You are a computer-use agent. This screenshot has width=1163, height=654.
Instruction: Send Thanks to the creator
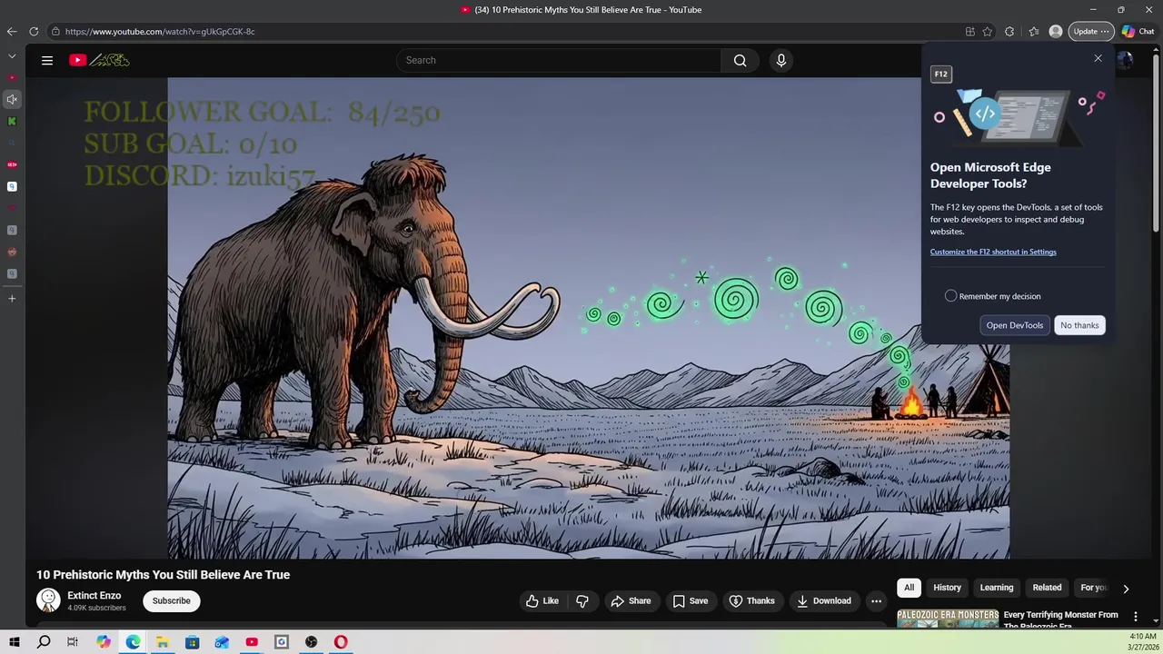tap(752, 600)
